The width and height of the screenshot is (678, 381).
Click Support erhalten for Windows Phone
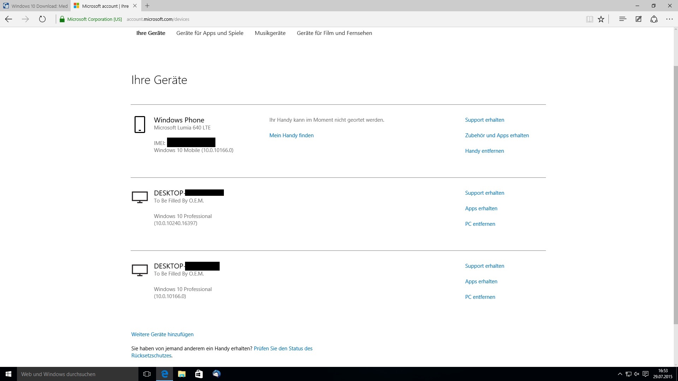(484, 120)
